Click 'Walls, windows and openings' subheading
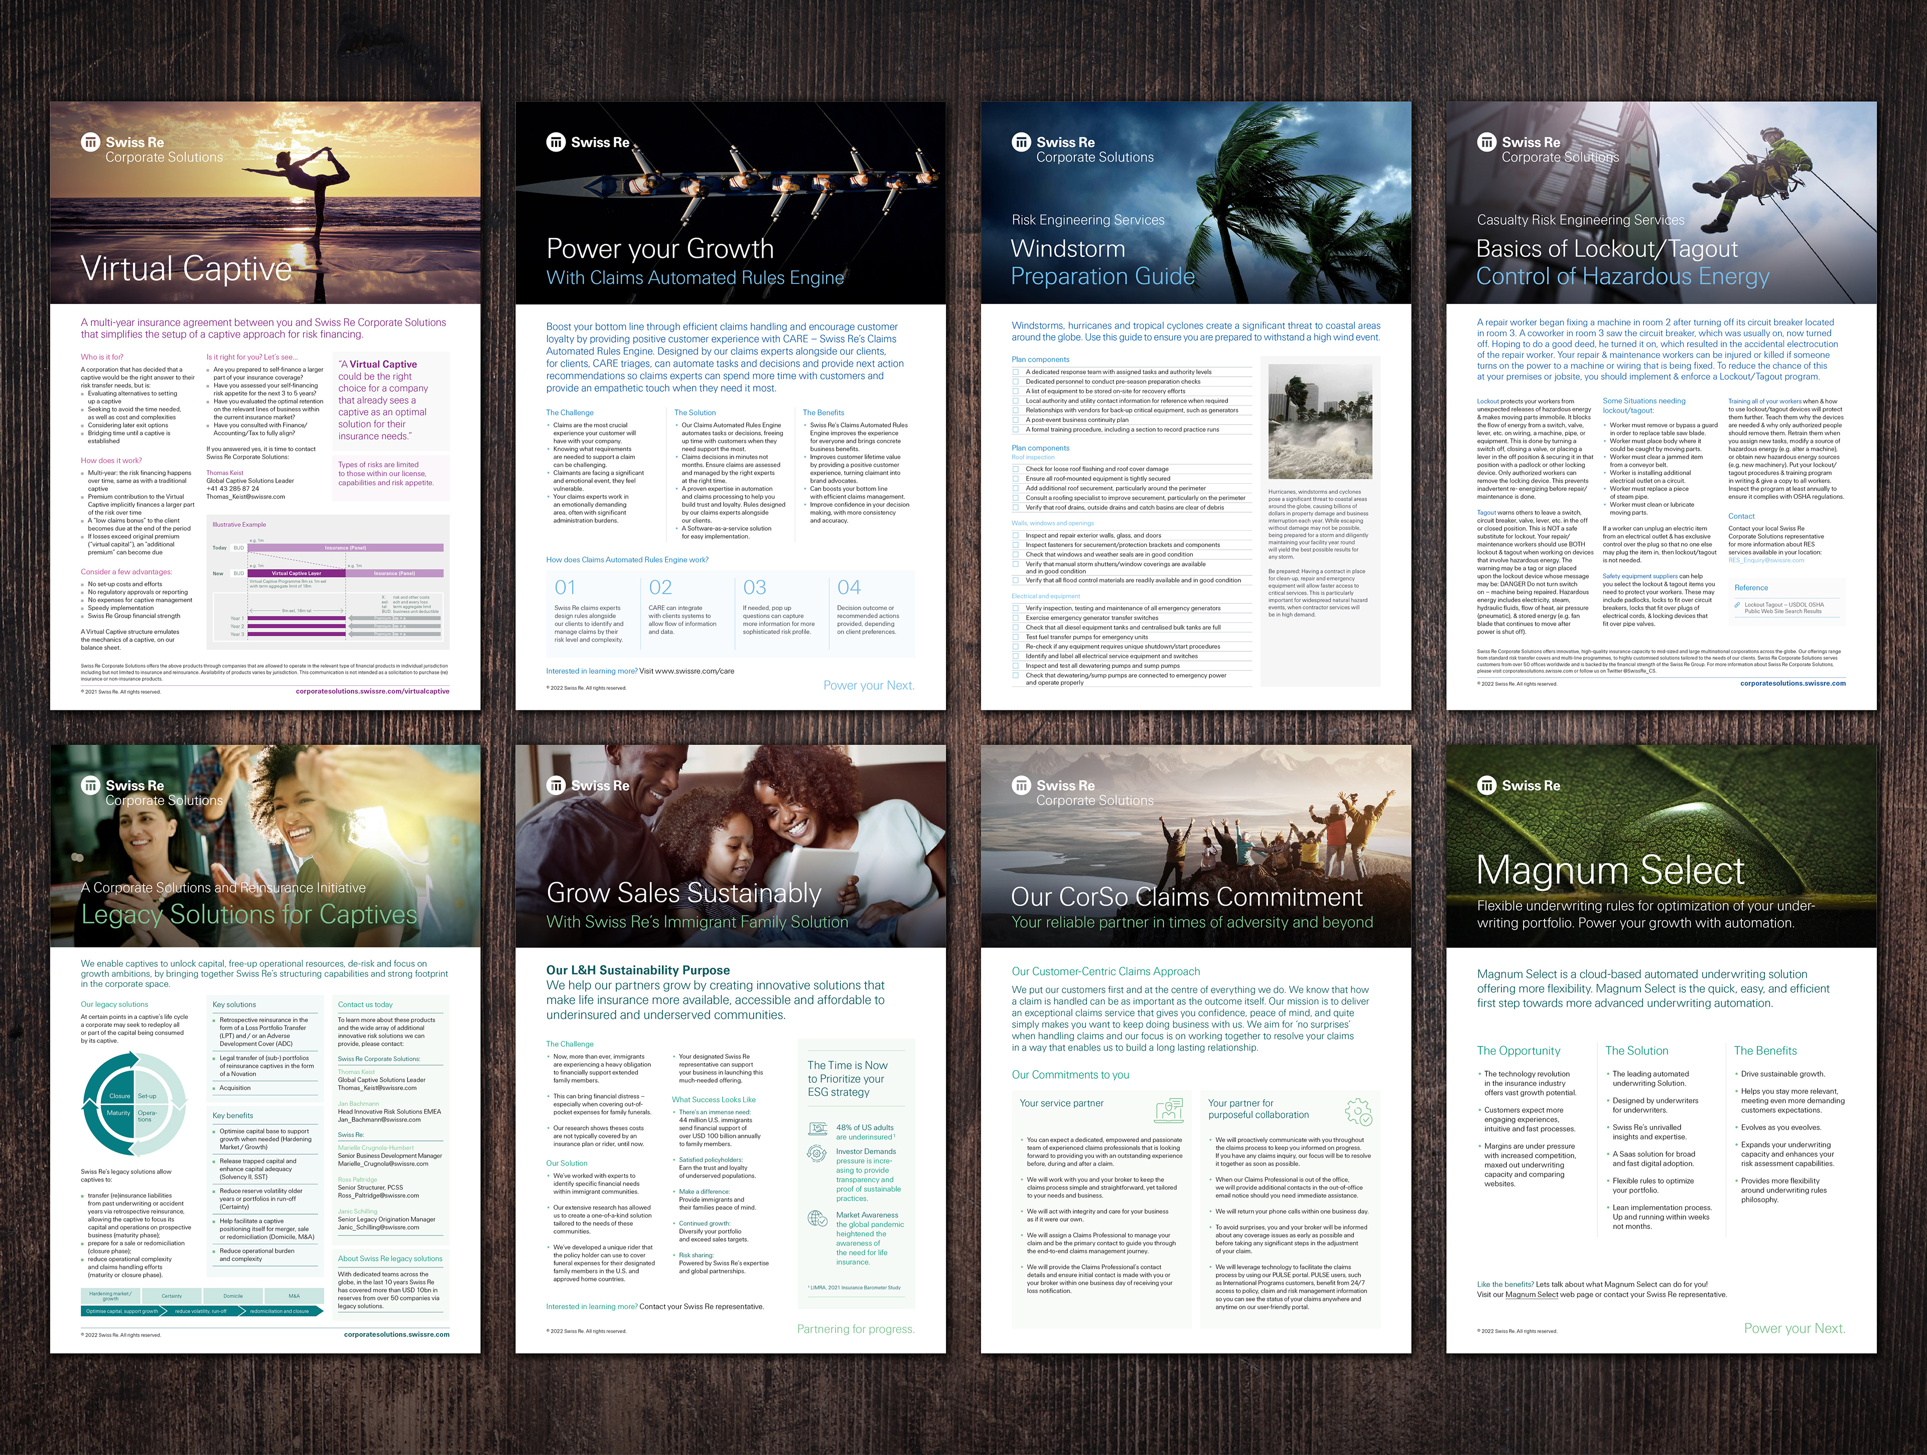This screenshot has height=1455, width=1927. coord(1052,523)
